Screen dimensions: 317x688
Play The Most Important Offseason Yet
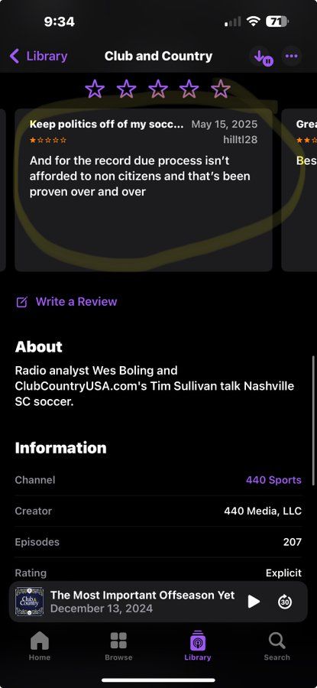point(254,601)
